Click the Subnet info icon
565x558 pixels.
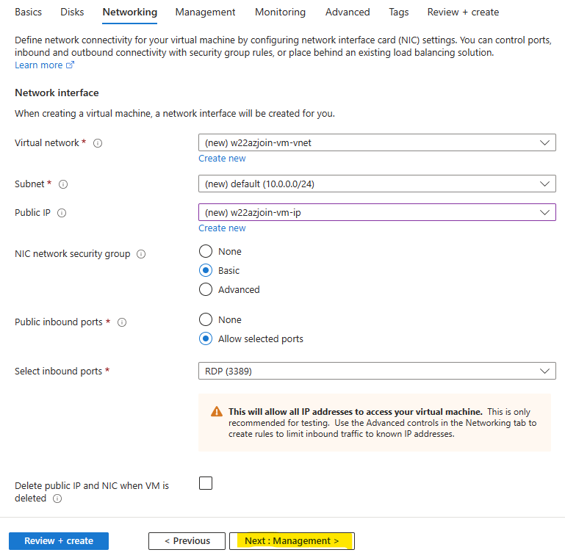tap(63, 184)
